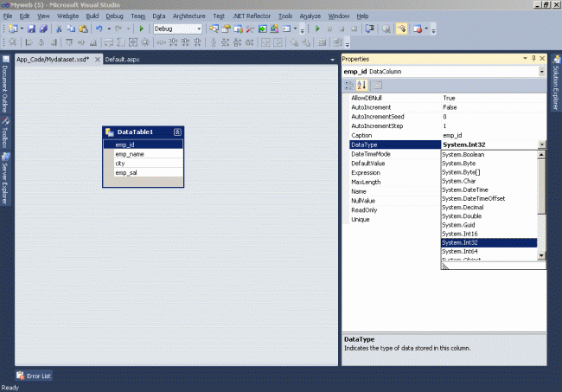Collapse DataTable1 with its chevron button
The width and height of the screenshot is (562, 392).
(x=177, y=132)
